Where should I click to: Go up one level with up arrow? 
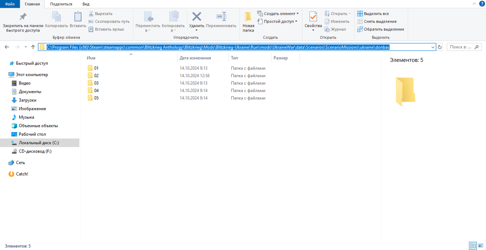pyautogui.click(x=33, y=47)
